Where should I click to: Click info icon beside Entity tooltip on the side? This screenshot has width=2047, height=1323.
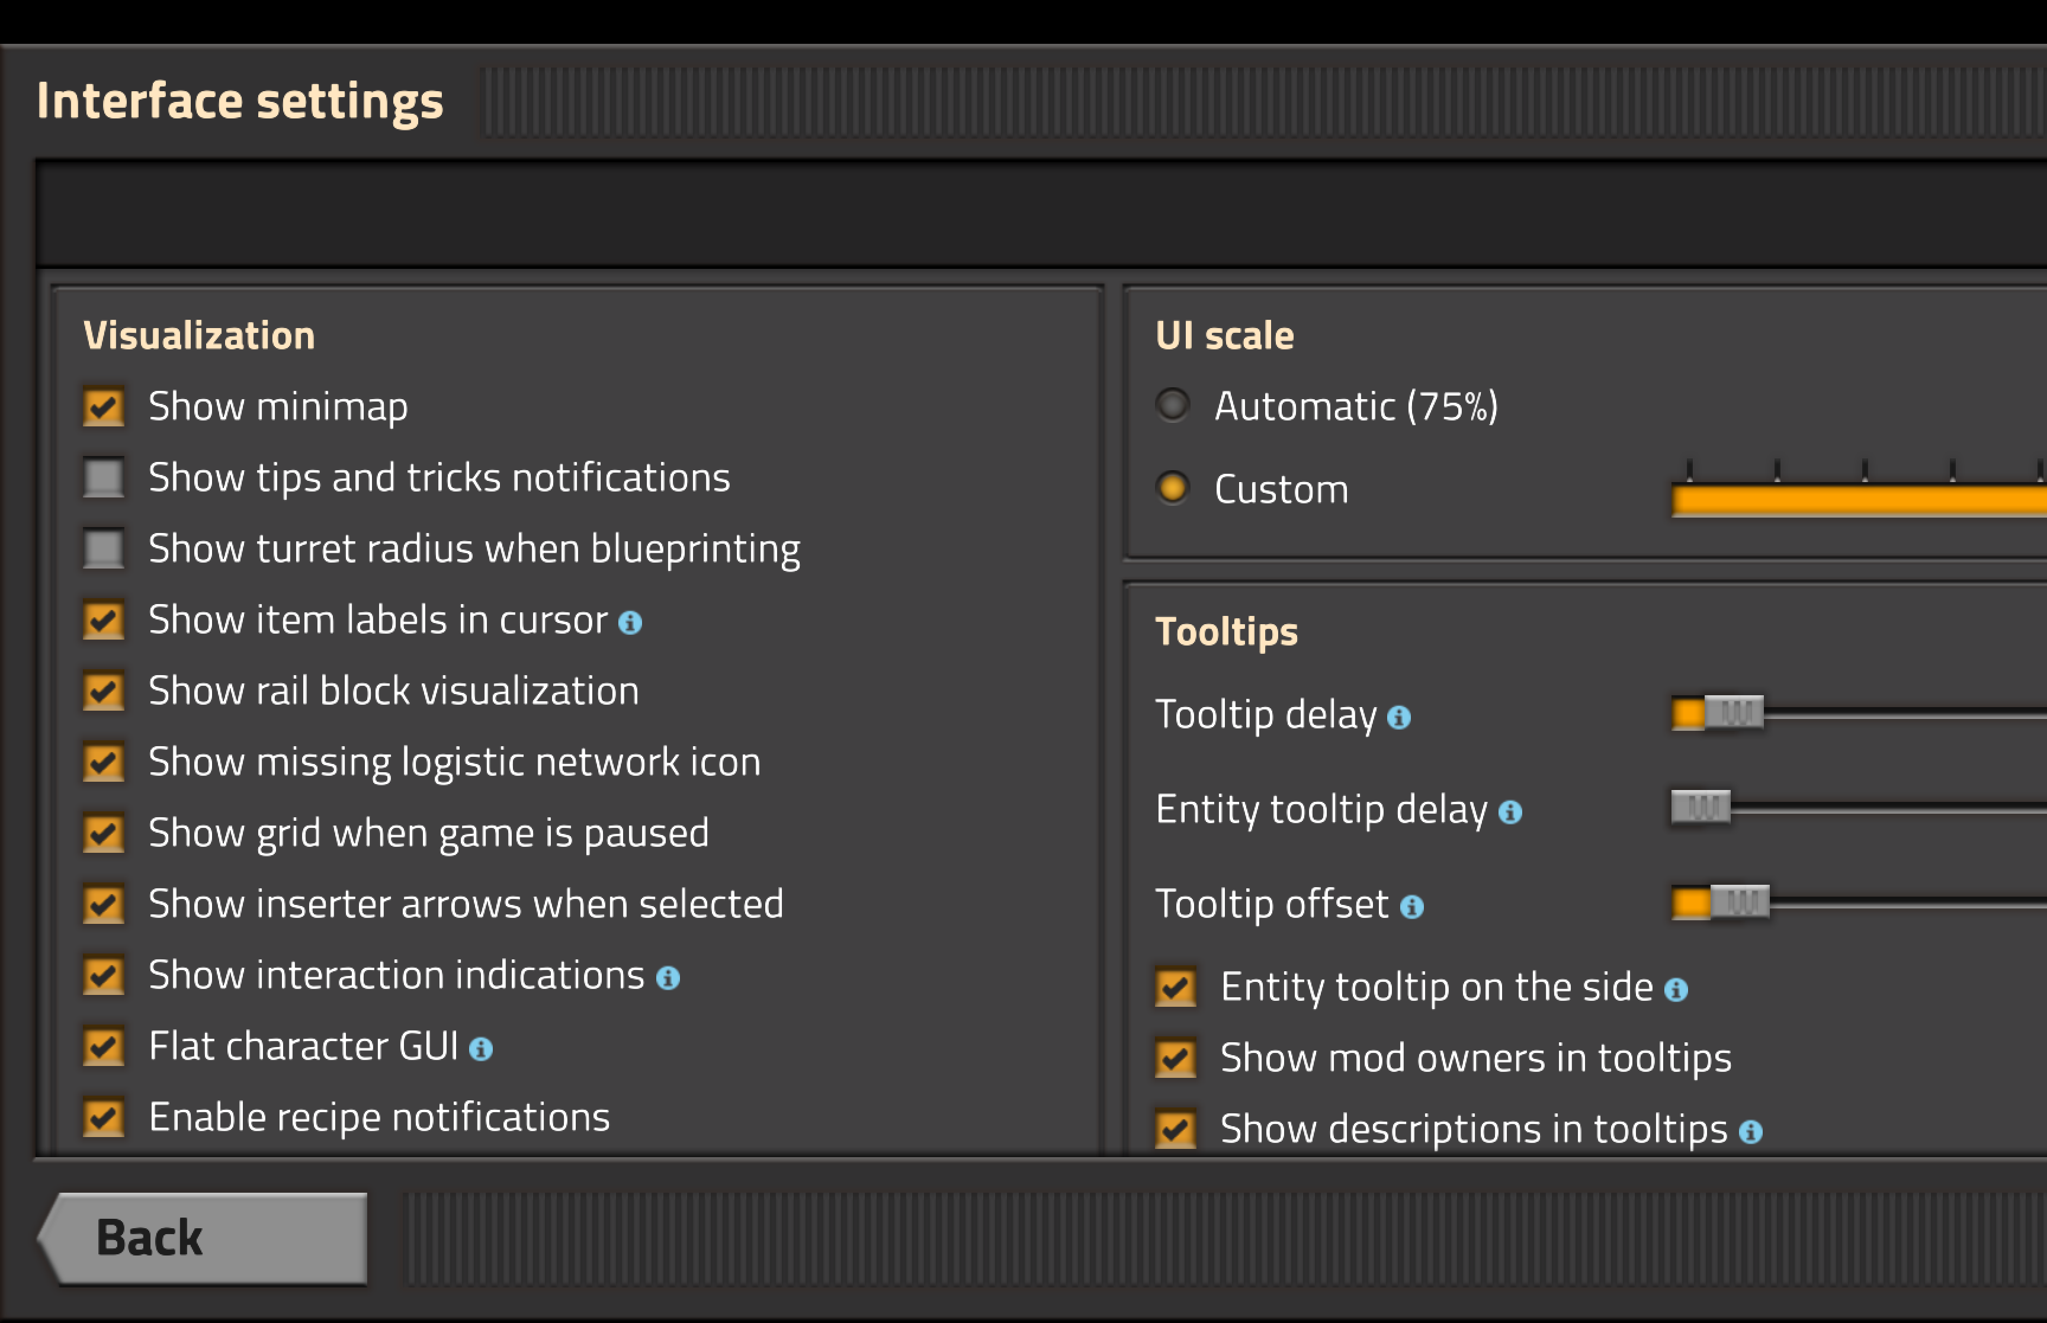coord(1675,990)
